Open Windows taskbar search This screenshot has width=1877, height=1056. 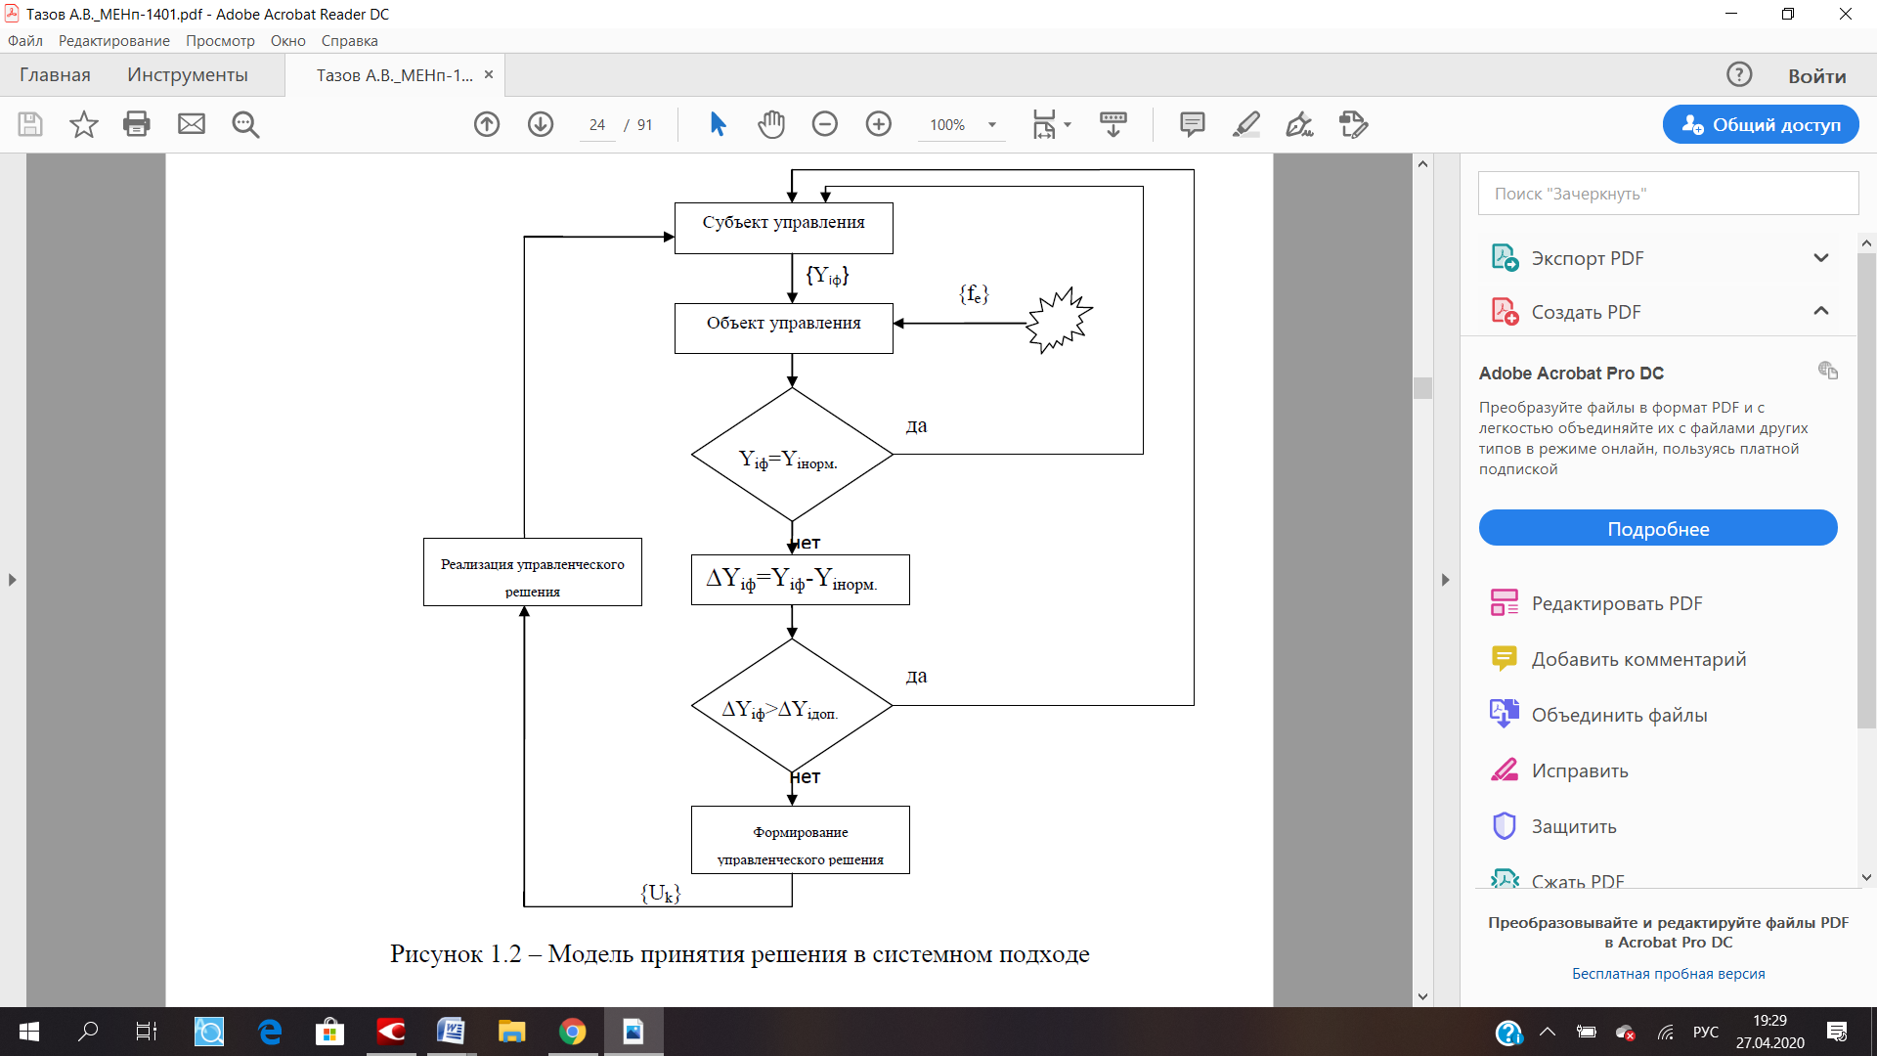click(x=88, y=1032)
